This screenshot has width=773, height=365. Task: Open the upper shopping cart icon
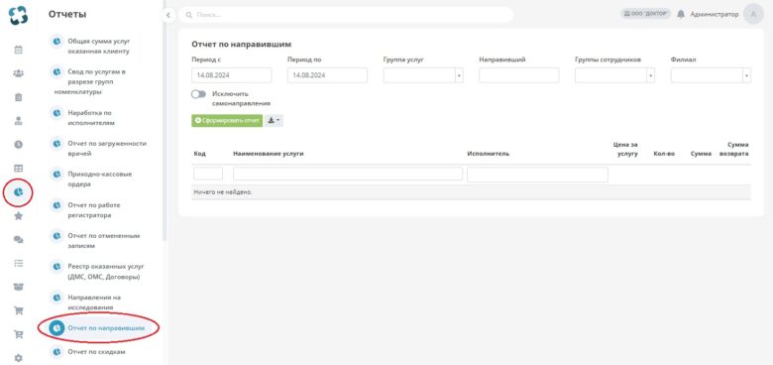pyautogui.click(x=18, y=310)
